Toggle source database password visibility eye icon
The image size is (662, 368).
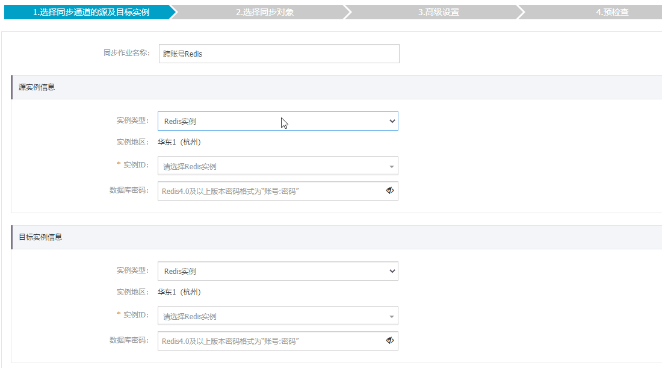coord(390,190)
